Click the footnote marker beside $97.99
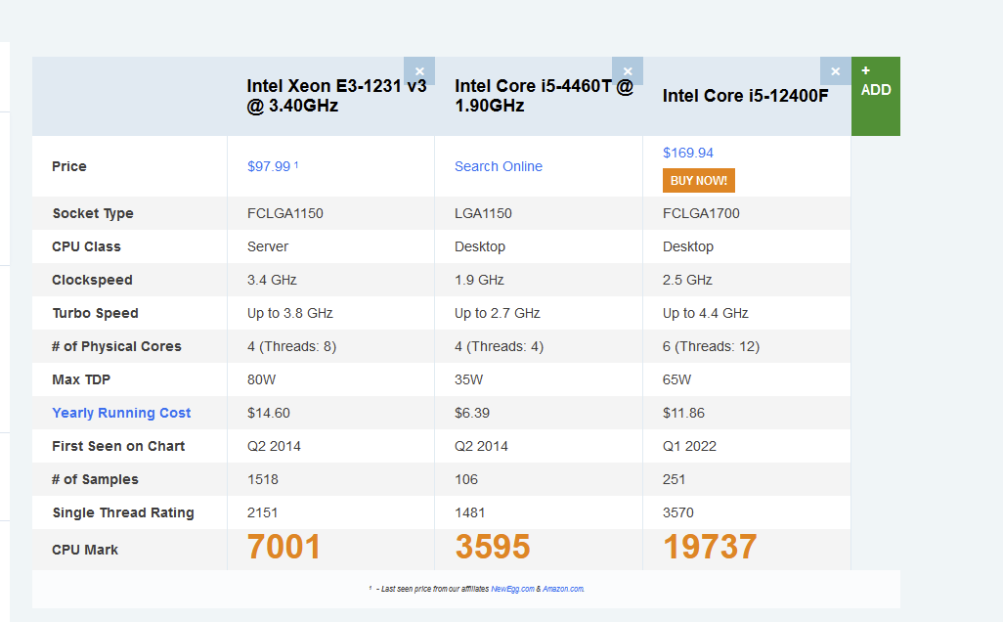Image resolution: width=1003 pixels, height=622 pixels. 296,163
